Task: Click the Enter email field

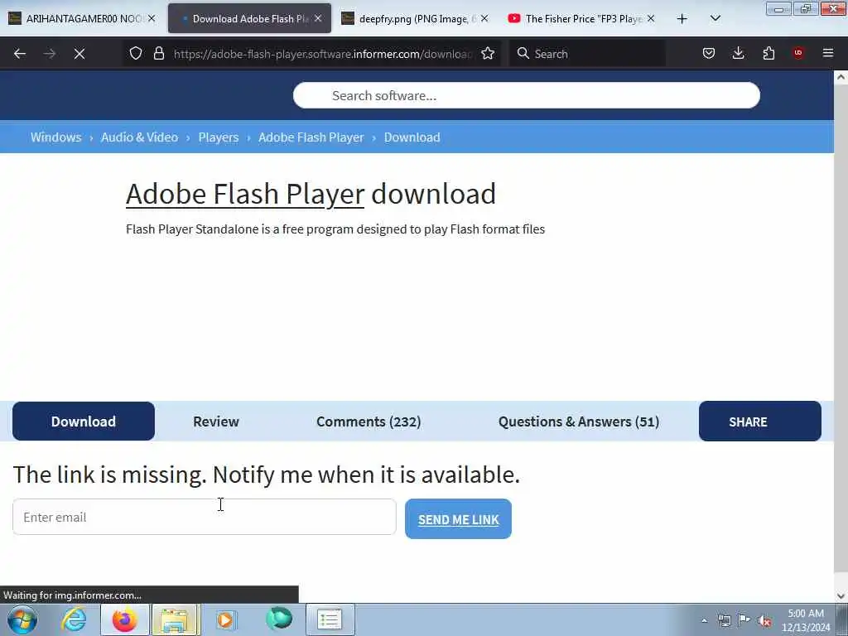Action: click(205, 517)
